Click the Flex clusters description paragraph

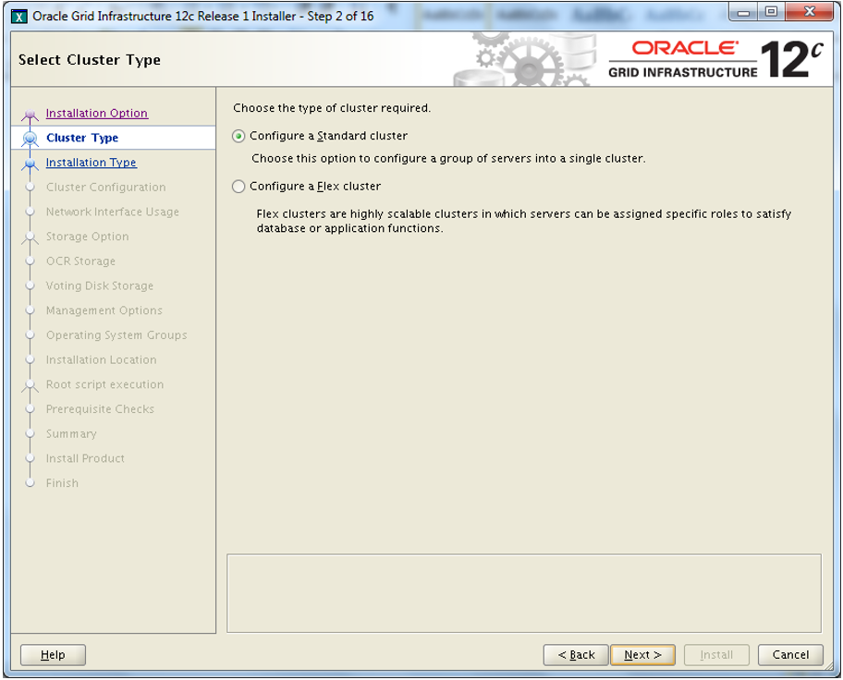point(524,221)
